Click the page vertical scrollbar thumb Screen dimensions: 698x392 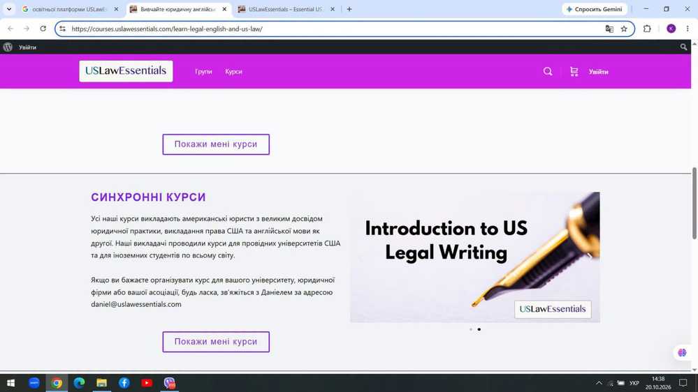click(x=694, y=203)
